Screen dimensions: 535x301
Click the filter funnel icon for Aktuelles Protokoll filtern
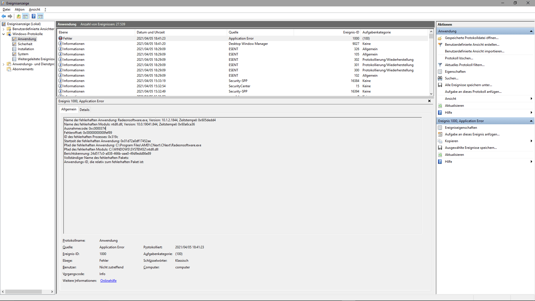(x=440, y=65)
